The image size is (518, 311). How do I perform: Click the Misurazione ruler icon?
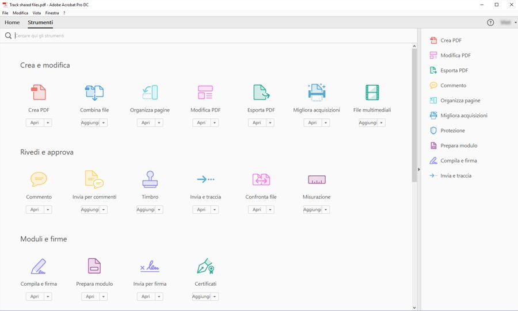pyautogui.click(x=317, y=179)
